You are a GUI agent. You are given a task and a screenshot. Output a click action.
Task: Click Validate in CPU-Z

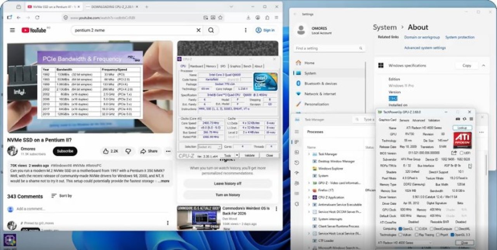tap(250, 155)
